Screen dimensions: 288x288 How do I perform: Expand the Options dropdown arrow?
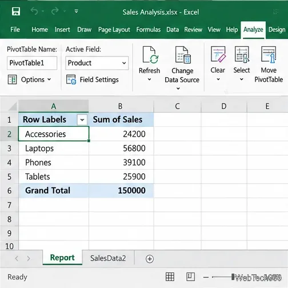pyautogui.click(x=49, y=79)
